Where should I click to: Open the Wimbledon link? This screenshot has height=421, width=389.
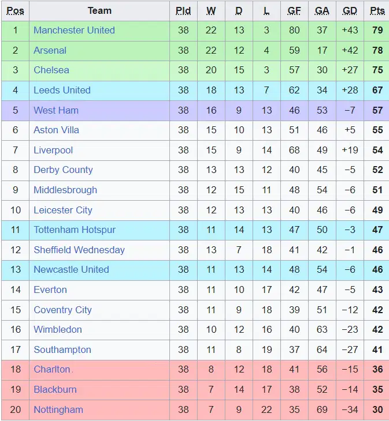[58, 329]
